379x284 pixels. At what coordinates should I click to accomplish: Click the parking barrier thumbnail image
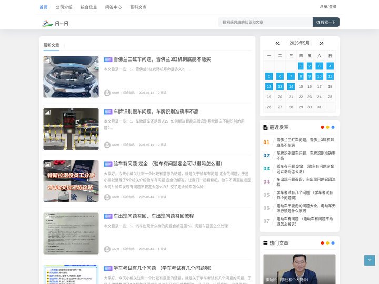tap(71, 129)
